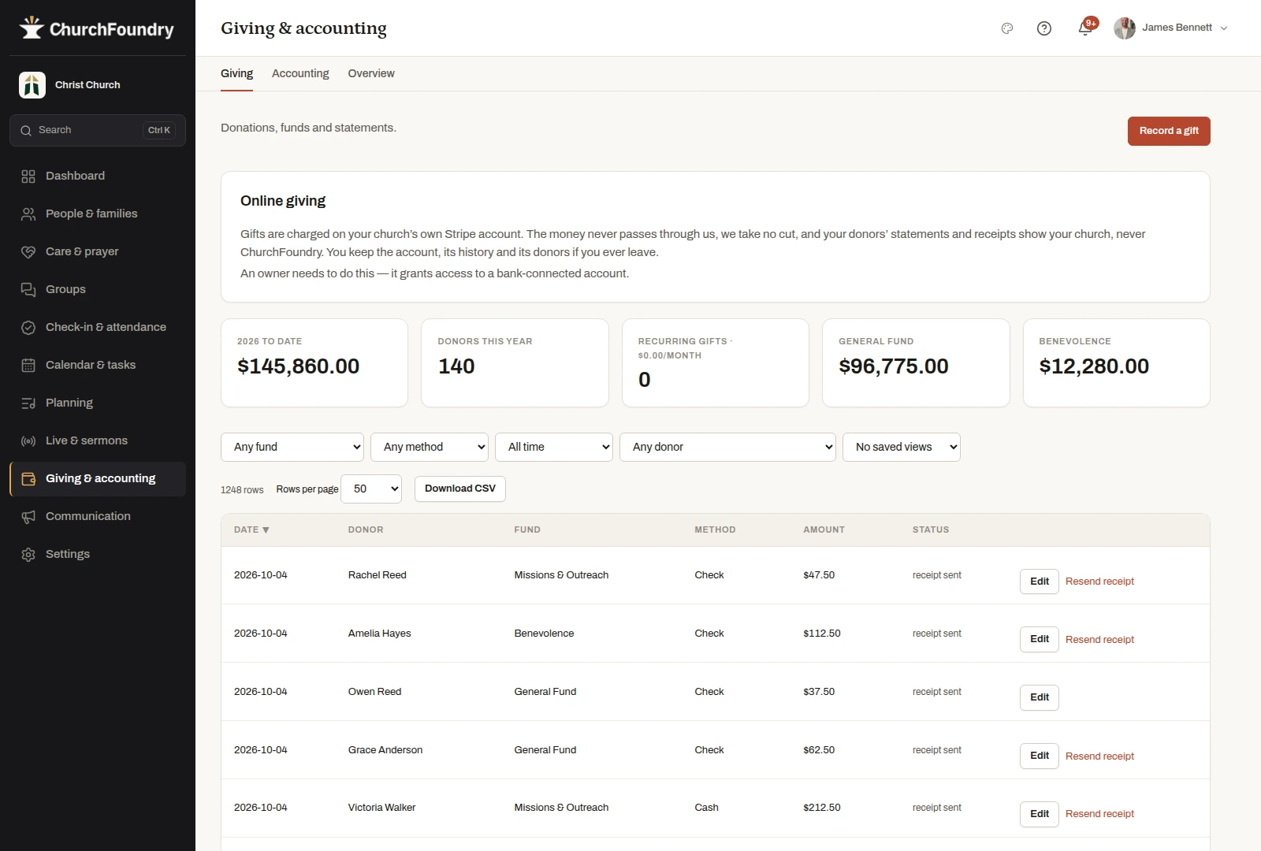
Task: Resend receipt for Amelia Hayes
Action: pyautogui.click(x=1099, y=639)
